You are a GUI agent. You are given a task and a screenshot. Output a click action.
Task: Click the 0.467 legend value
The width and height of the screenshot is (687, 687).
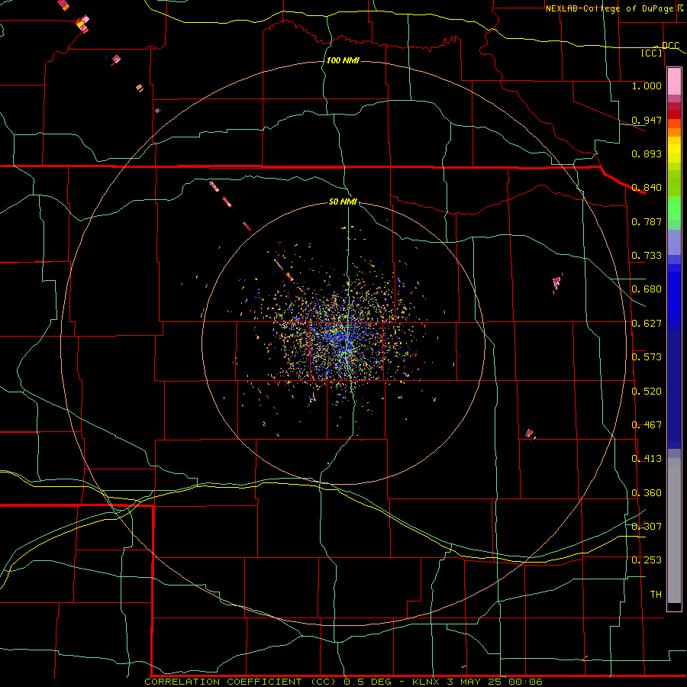[x=647, y=425]
